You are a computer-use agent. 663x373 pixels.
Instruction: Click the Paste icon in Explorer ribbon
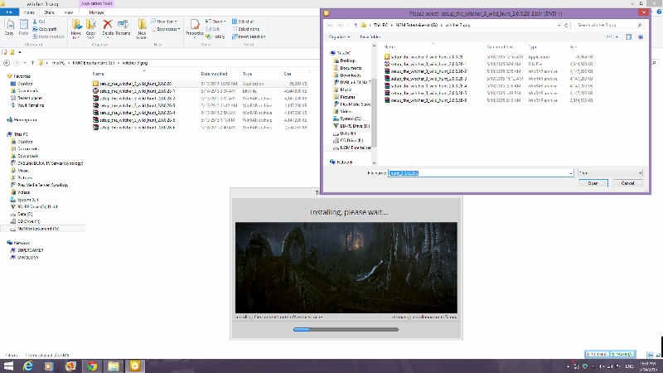pyautogui.click(x=24, y=27)
